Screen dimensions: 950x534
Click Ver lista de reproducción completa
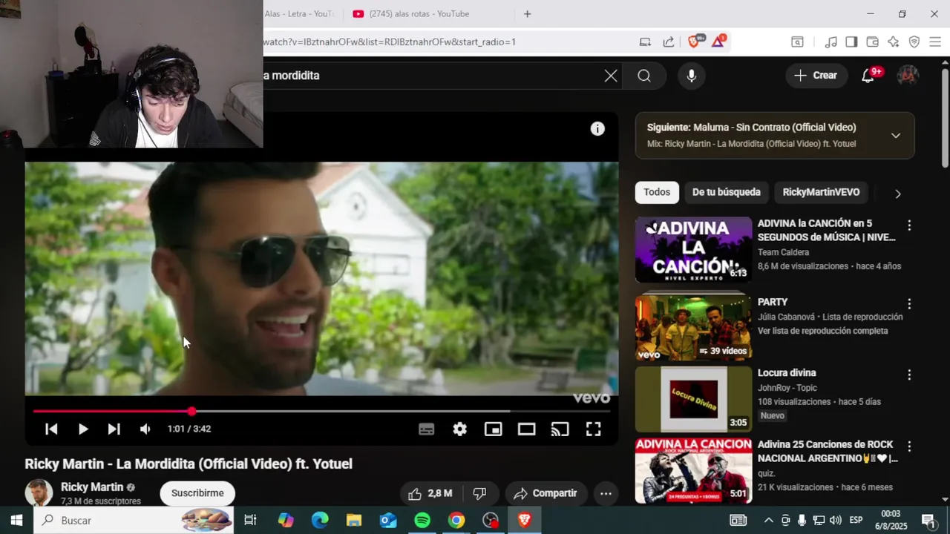coord(822,331)
